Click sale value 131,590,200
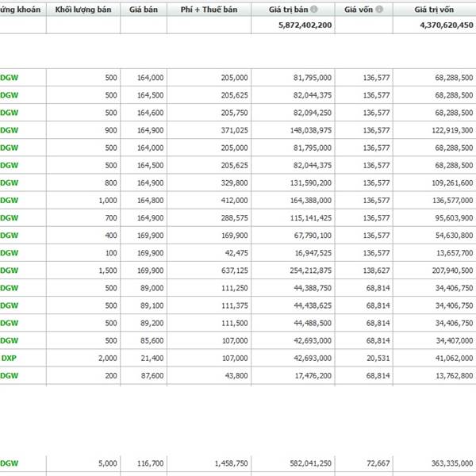Image resolution: width=476 pixels, height=476 pixels. [x=311, y=182]
